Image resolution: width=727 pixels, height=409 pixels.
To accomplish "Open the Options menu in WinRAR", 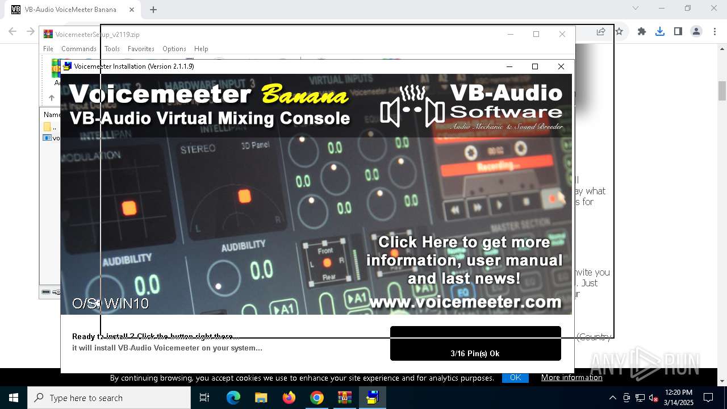I will point(174,49).
